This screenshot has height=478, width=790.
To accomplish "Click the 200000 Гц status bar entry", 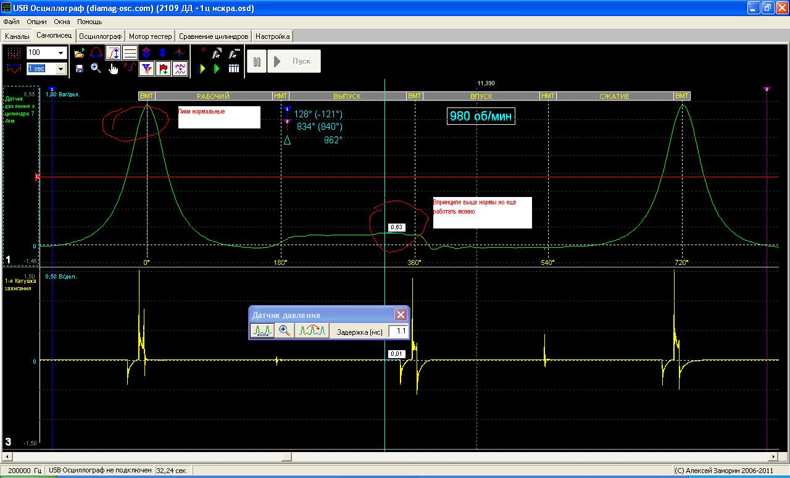I will coord(23,471).
